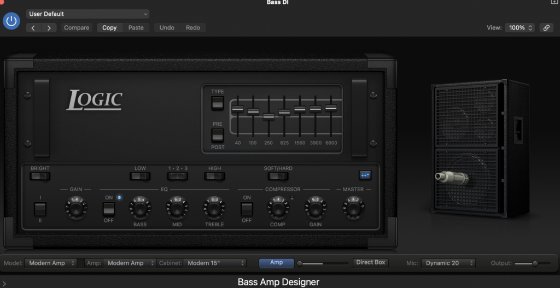This screenshot has height=288, width=560.
Task: Go to next preset with right arrow
Action: coord(49,28)
